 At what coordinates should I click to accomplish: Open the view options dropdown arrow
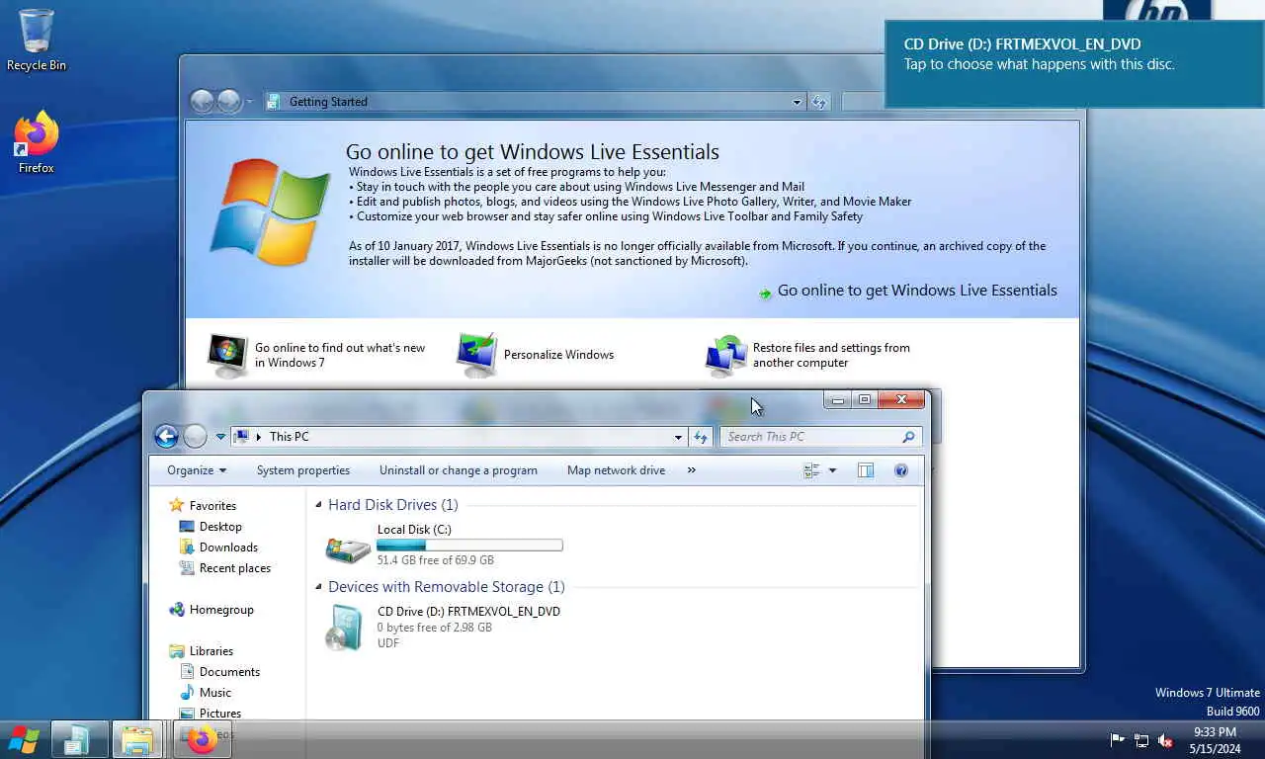832,470
